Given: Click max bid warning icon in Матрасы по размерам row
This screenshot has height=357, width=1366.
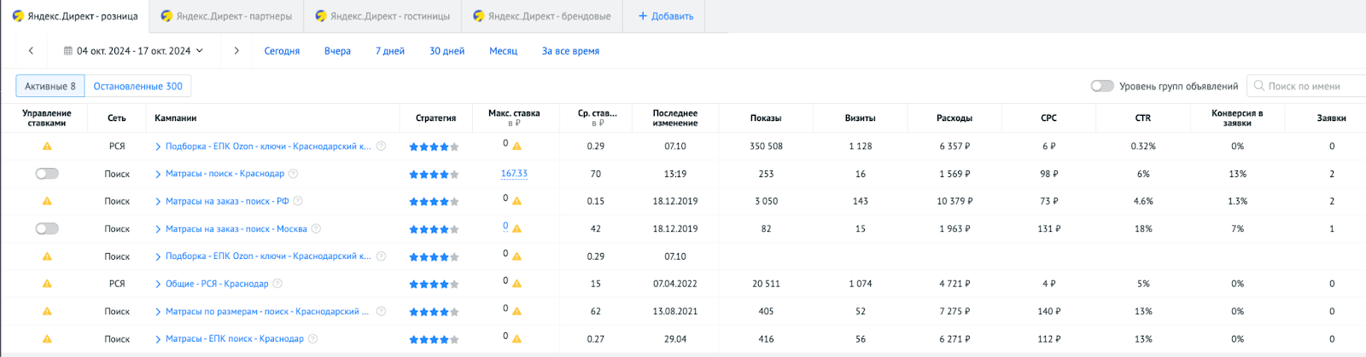Looking at the screenshot, I should click(517, 312).
